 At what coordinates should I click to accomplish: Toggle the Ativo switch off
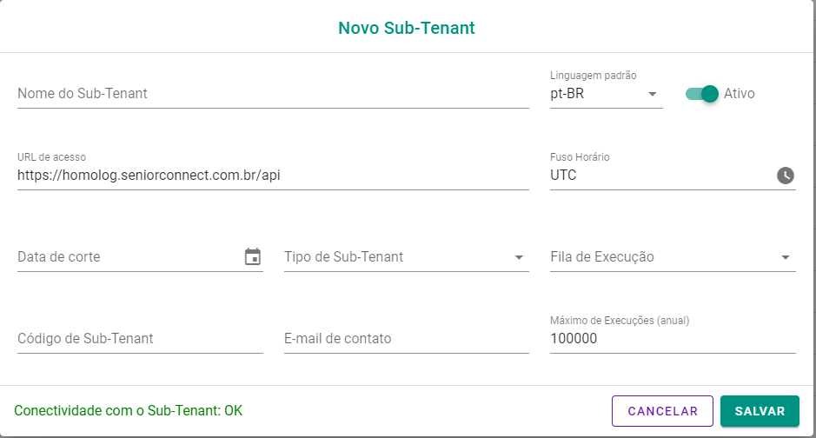coord(703,94)
